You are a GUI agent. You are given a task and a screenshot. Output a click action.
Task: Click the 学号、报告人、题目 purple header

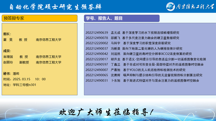[122, 18]
